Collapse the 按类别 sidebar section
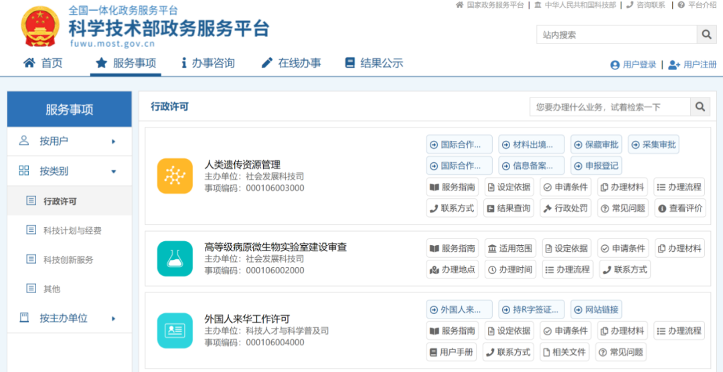This screenshot has height=372, width=723. (69, 171)
